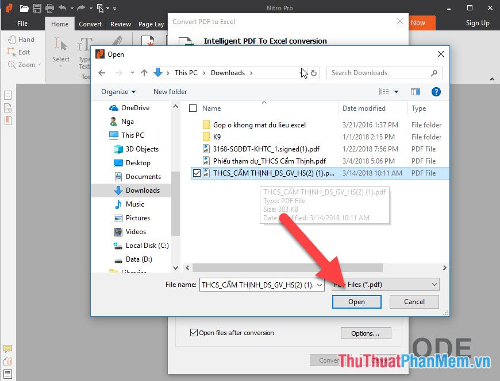The width and height of the screenshot is (500, 381).
Task: Click the navigation pane vertical scrollbar
Action: tap(175, 204)
